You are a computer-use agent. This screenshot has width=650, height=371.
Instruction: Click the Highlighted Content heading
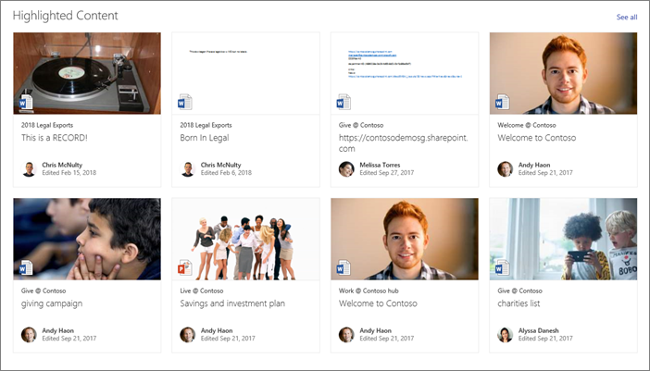pos(65,16)
